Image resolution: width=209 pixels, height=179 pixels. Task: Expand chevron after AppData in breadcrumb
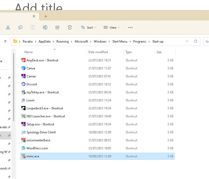53,42
